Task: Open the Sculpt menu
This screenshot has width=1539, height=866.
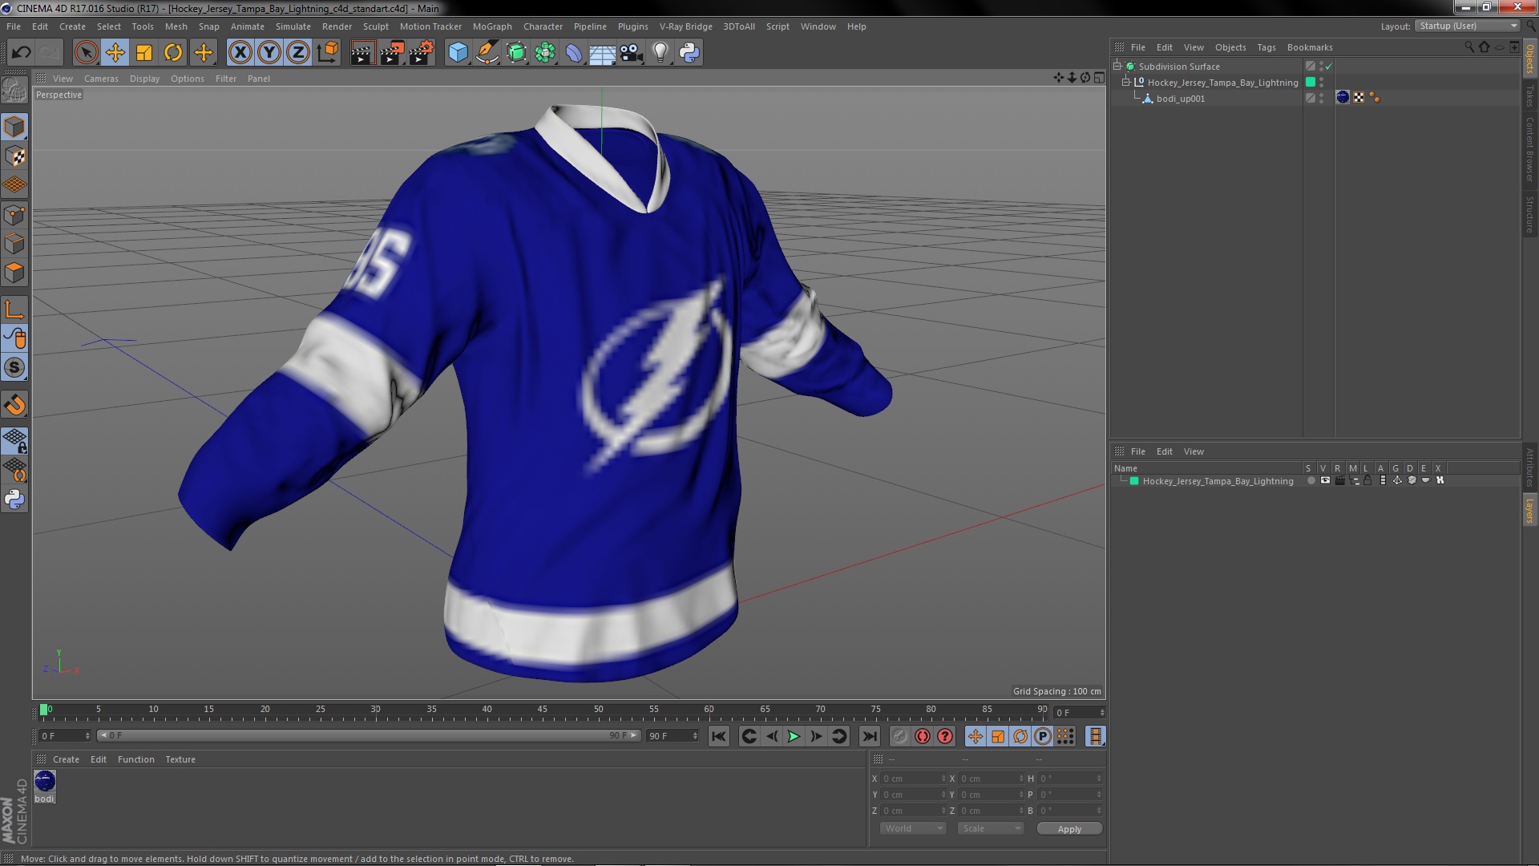Action: pyautogui.click(x=375, y=26)
